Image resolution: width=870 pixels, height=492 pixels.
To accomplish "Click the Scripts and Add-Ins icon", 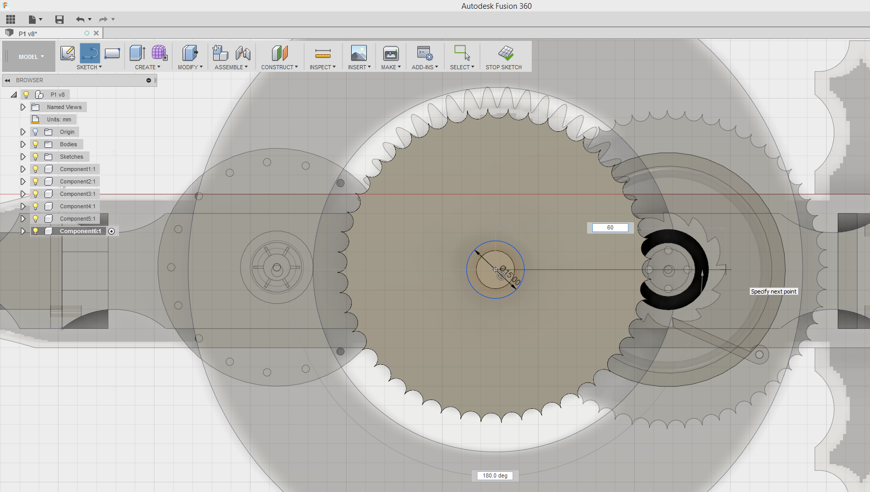I will pos(425,53).
